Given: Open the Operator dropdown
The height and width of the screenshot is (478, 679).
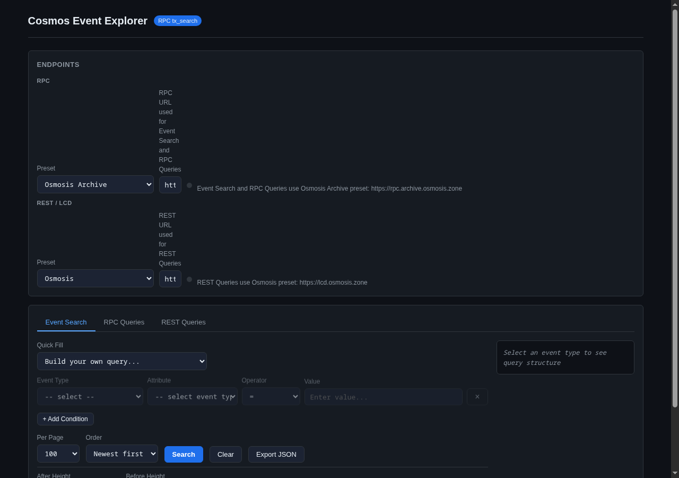Looking at the screenshot, I should 271,396.
